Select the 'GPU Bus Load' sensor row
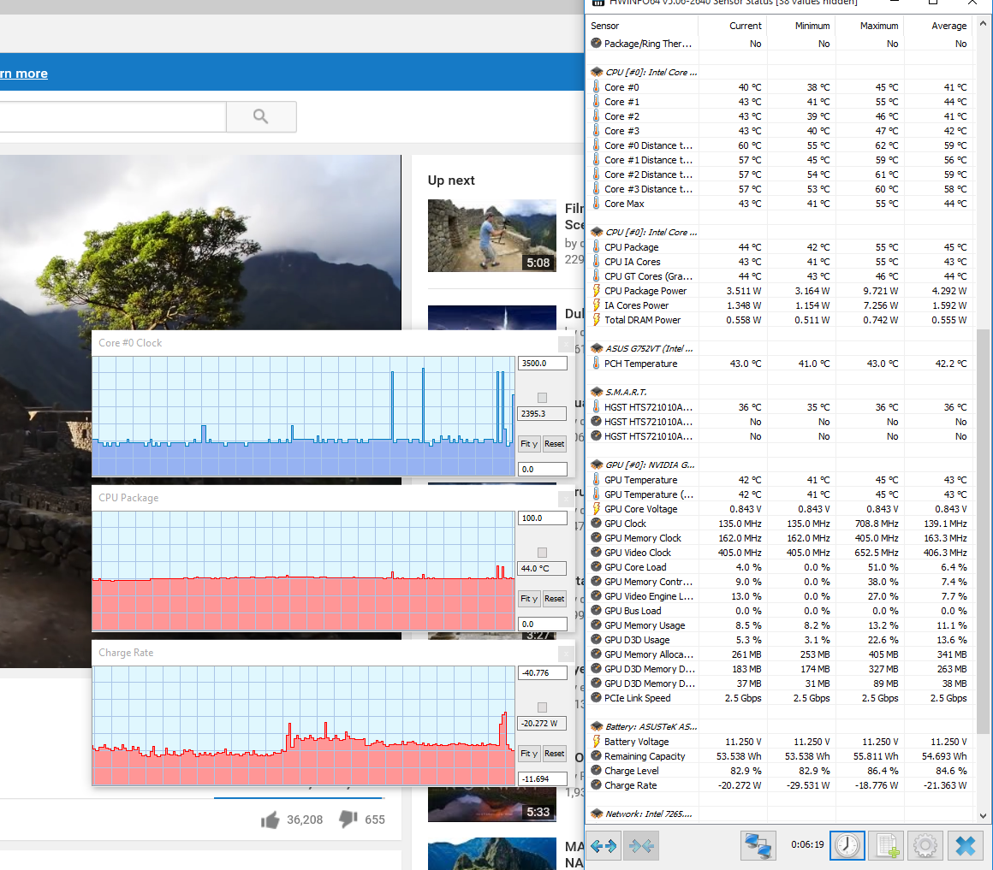 click(x=779, y=611)
